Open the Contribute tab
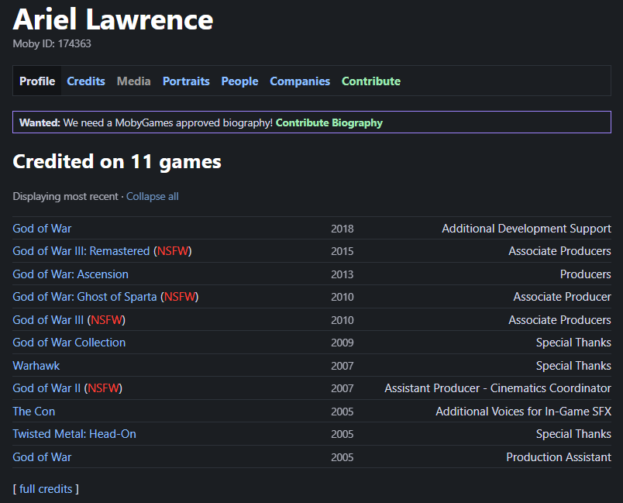The image size is (623, 503). [x=371, y=81]
